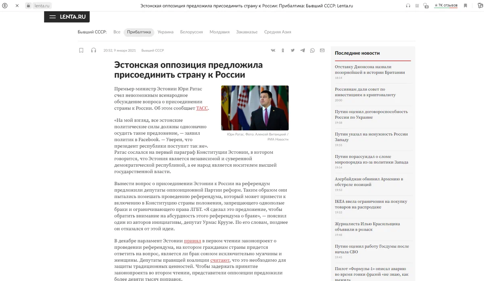Share article on VK
Viewport: 484px width, 281px height.
click(273, 50)
